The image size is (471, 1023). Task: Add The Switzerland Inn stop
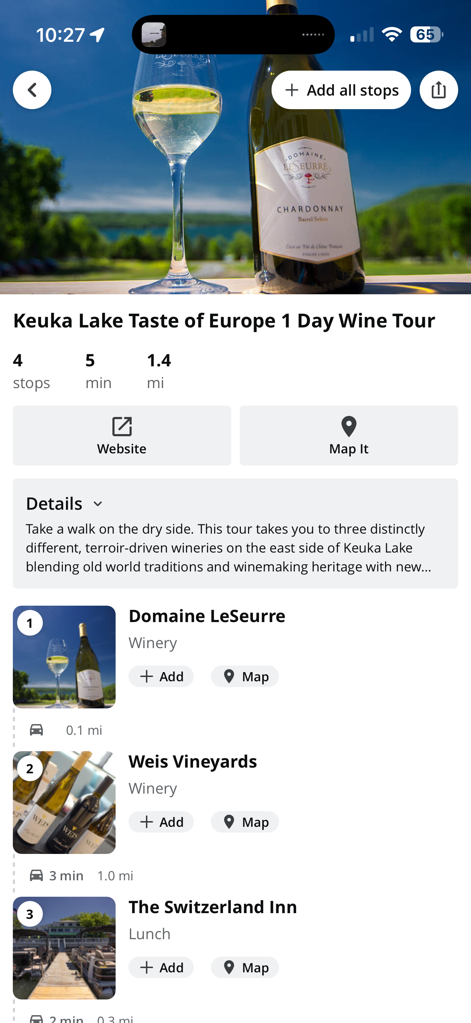click(x=161, y=967)
